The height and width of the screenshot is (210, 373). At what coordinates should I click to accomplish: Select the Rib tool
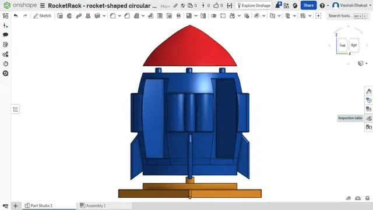(x=150, y=16)
